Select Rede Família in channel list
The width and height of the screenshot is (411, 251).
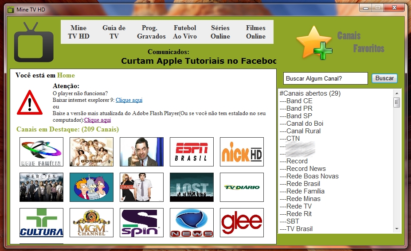point(302,191)
